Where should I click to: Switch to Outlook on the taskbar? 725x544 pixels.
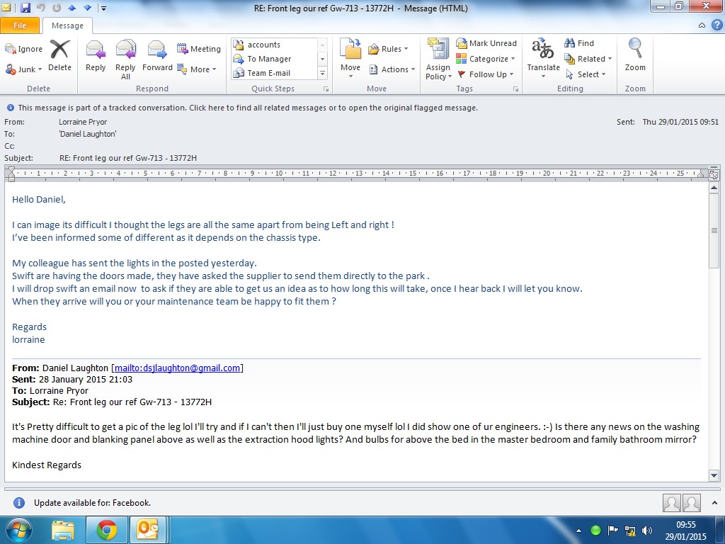click(148, 531)
